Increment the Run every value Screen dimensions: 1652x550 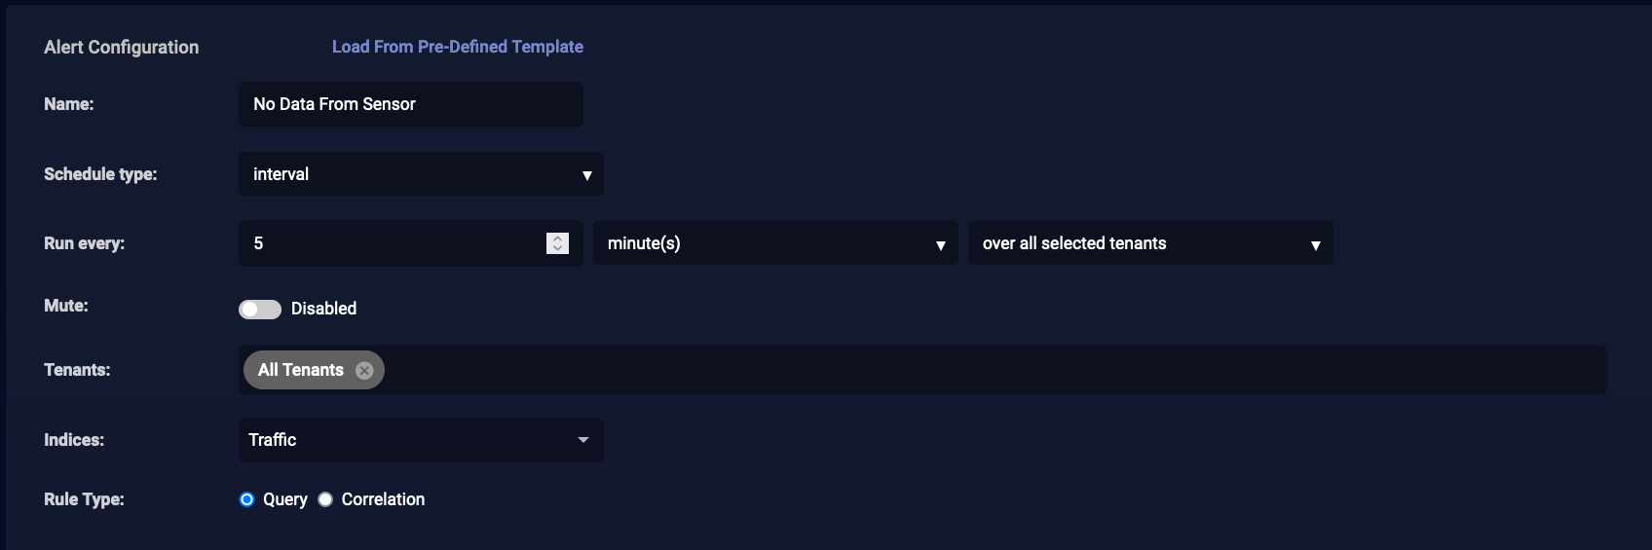557,238
